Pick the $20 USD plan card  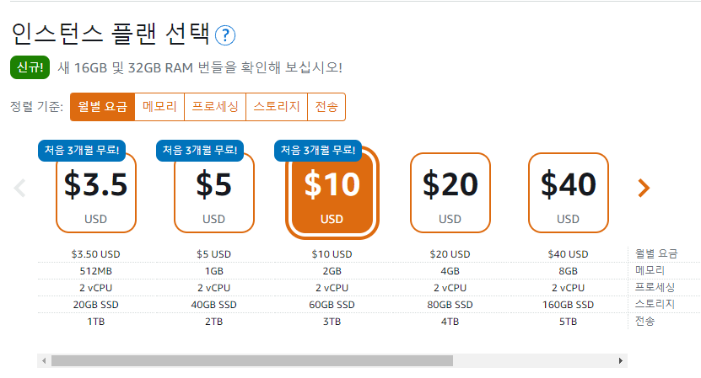450,193
